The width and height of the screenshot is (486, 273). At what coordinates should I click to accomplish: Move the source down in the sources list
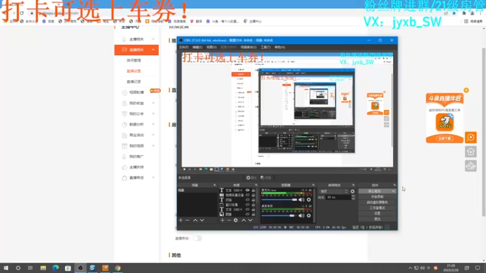pos(250,220)
